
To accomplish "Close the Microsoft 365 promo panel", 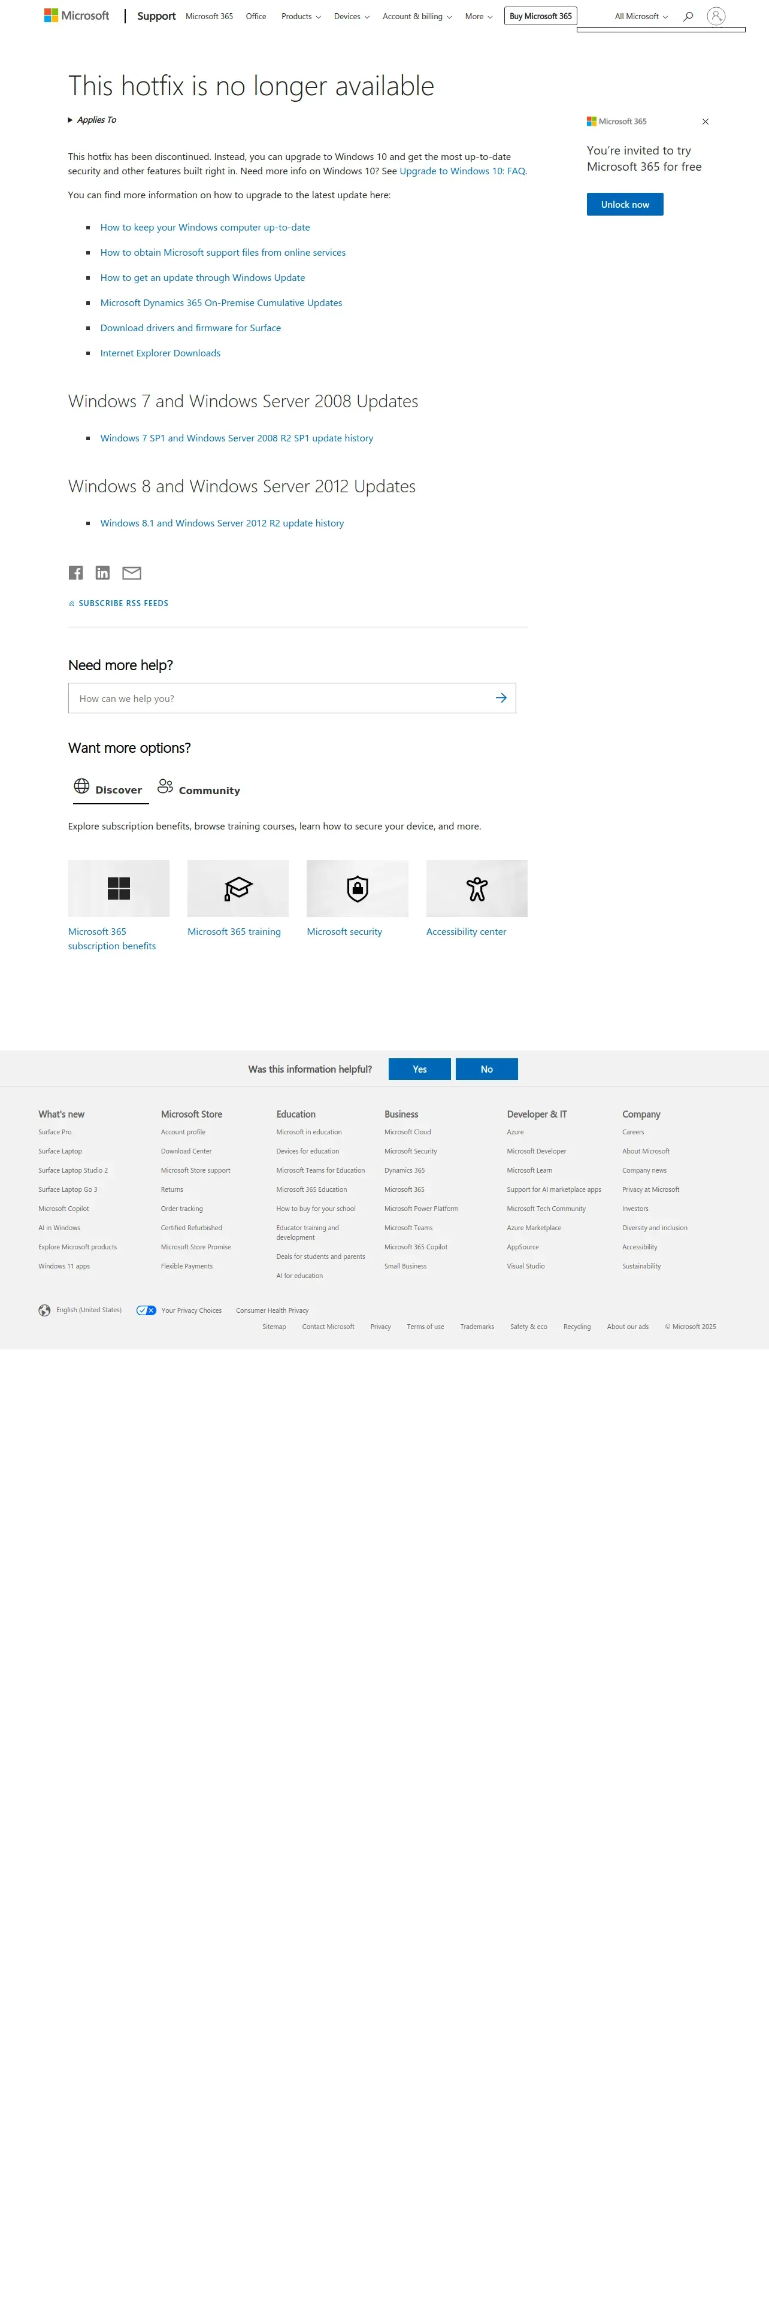I will pos(706,122).
